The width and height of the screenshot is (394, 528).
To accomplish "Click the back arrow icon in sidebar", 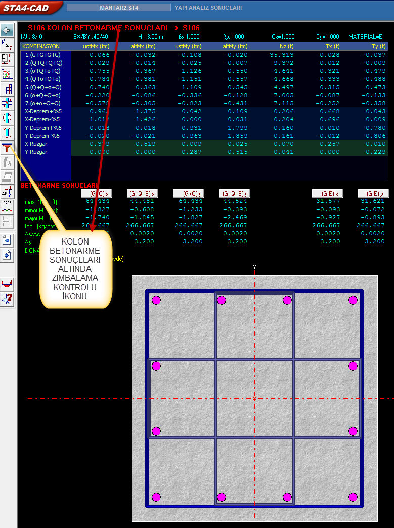I will 7,30.
